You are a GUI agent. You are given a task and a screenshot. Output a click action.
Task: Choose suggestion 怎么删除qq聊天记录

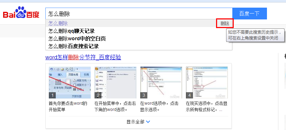(139, 31)
